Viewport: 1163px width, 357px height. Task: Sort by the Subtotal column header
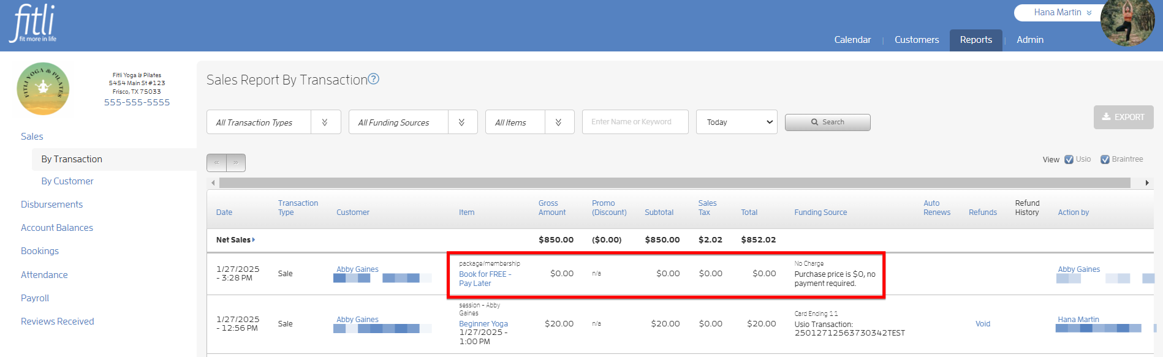pyautogui.click(x=659, y=212)
